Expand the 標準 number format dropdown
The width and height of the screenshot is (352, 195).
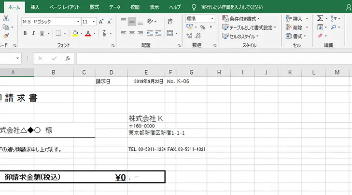tap(212, 18)
